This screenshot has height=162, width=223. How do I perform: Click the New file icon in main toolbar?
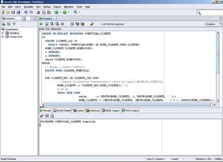point(3,12)
